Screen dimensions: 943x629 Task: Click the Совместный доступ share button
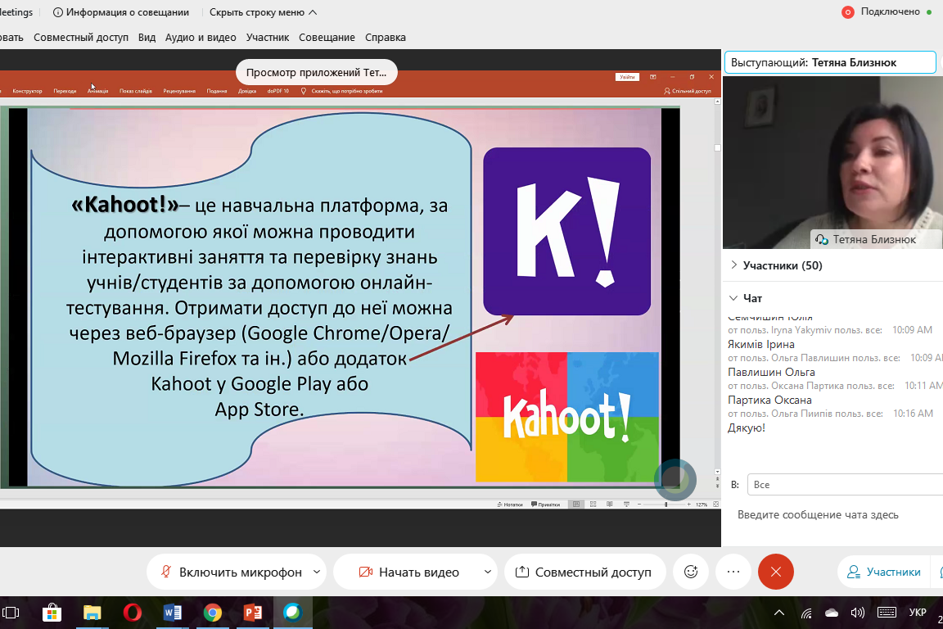pyautogui.click(x=582, y=572)
